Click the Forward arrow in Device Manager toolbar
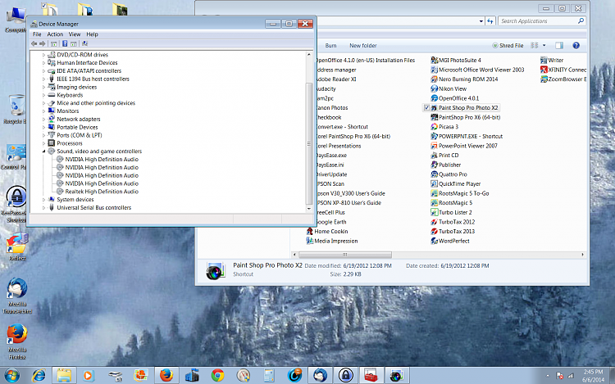The height and width of the screenshot is (384, 615). 43,44
